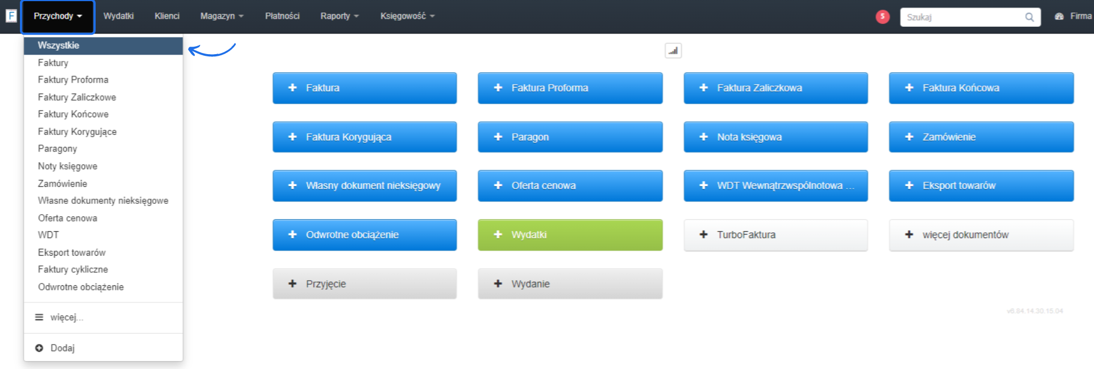This screenshot has height=369, width=1094.
Task: Click the F logo icon
Action: 11,16
